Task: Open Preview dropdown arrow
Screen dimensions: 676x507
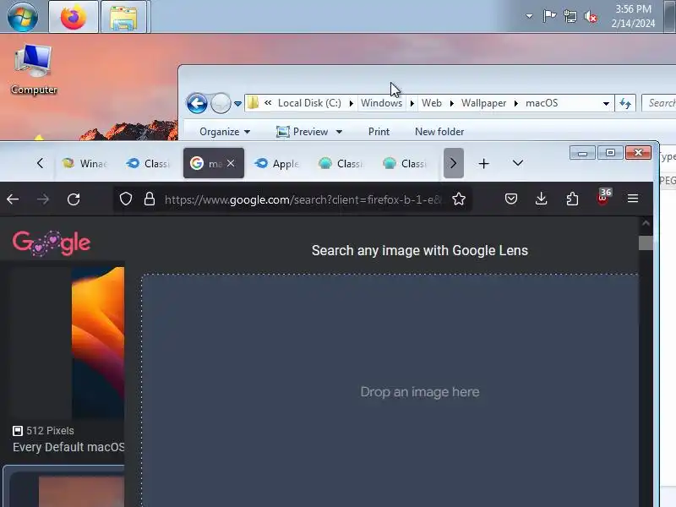Action: 340,132
